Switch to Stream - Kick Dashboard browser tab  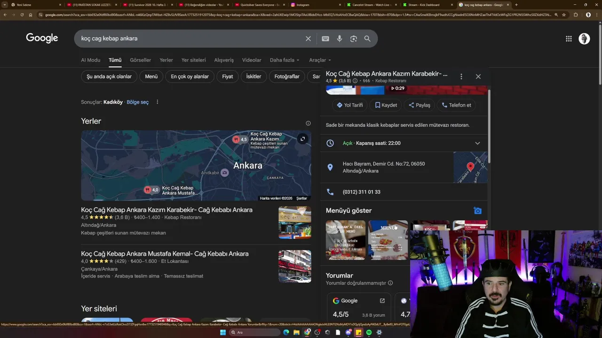coord(428,5)
